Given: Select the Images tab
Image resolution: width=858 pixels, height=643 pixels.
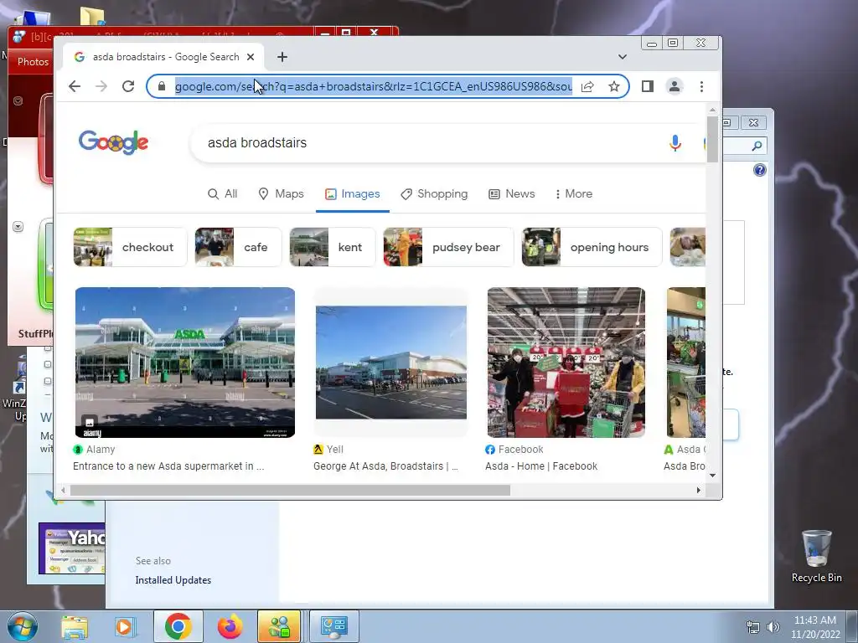Looking at the screenshot, I should pyautogui.click(x=353, y=193).
